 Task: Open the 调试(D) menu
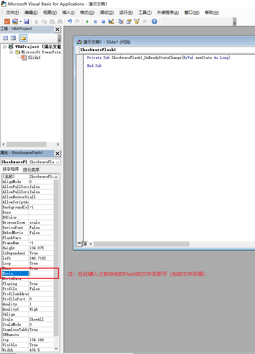point(107,13)
